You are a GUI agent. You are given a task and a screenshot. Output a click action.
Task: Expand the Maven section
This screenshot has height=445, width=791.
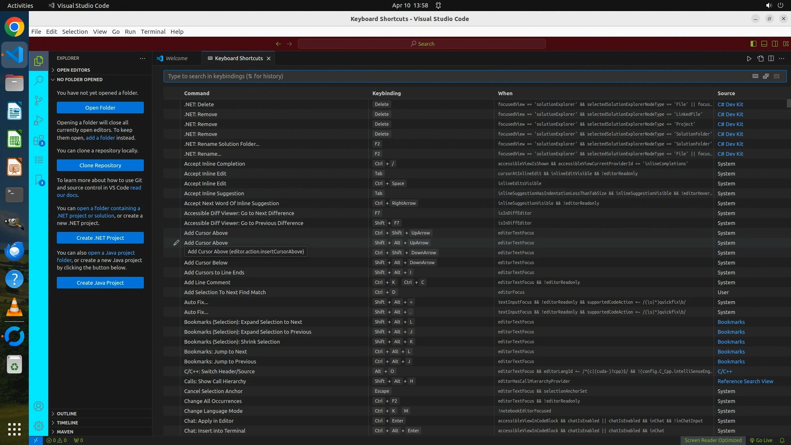[x=65, y=432]
